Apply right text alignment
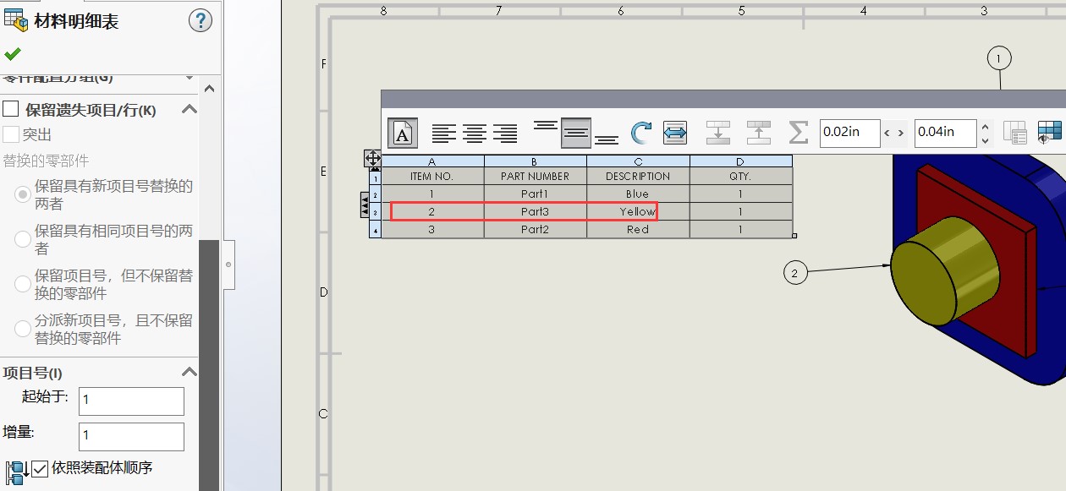The height and width of the screenshot is (491, 1066). point(505,133)
